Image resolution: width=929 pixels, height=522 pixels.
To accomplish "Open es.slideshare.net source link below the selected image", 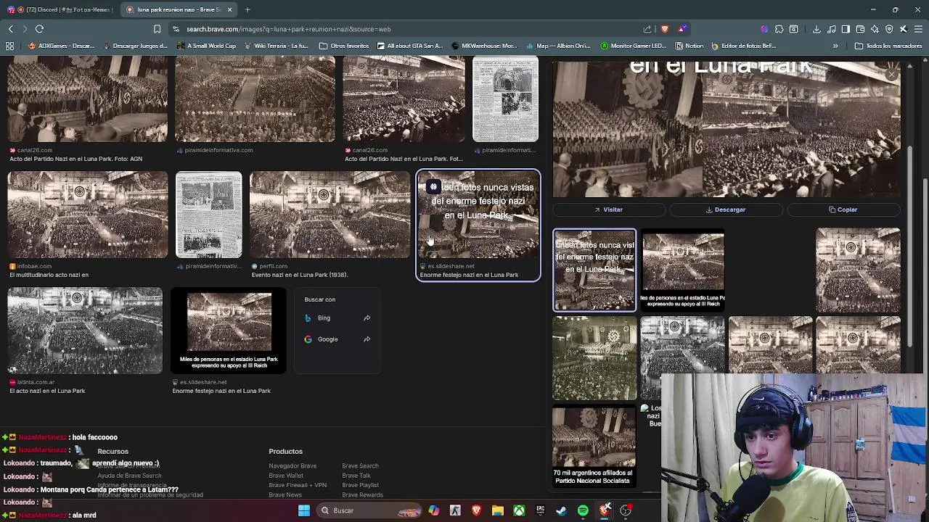I will click(450, 266).
